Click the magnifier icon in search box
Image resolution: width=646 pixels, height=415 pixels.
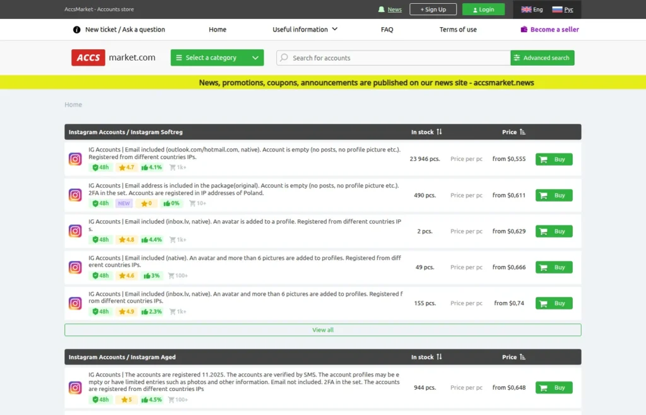tap(284, 57)
